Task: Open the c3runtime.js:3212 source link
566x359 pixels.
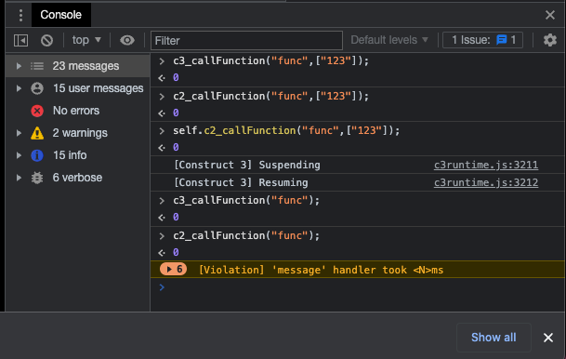Action: (486, 182)
